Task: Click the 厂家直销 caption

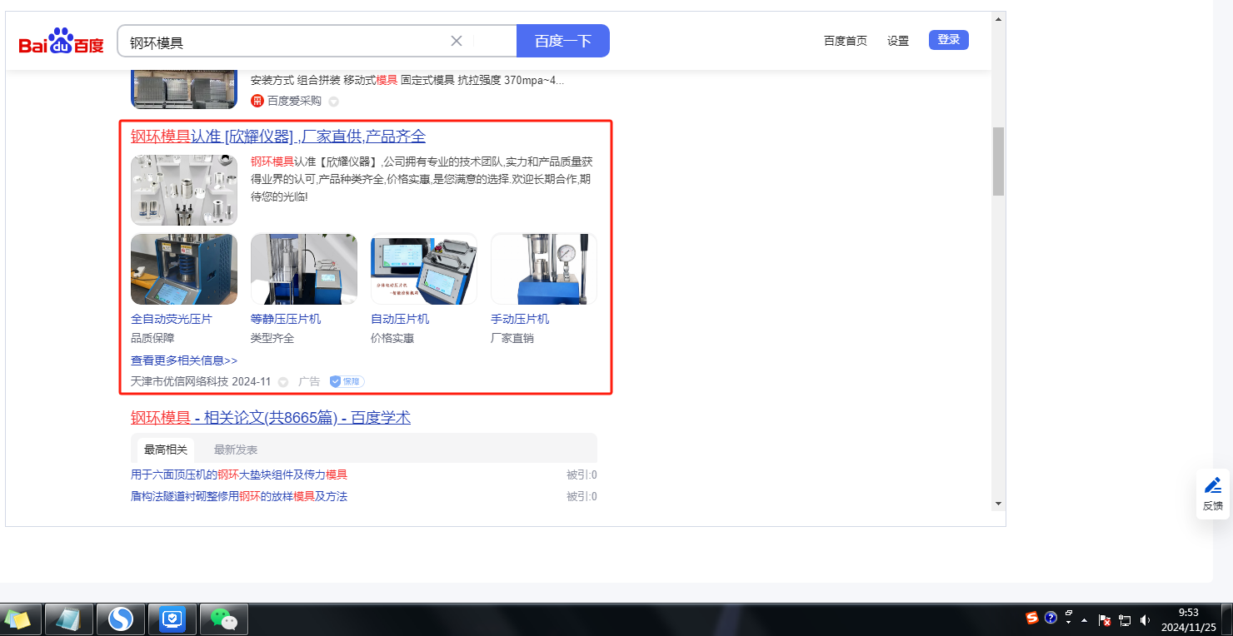Action: 512,338
